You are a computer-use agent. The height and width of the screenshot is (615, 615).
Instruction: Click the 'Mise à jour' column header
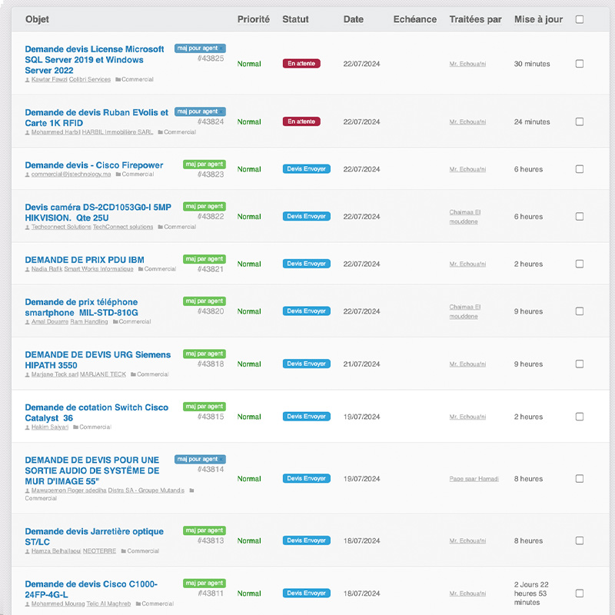pyautogui.click(x=538, y=19)
